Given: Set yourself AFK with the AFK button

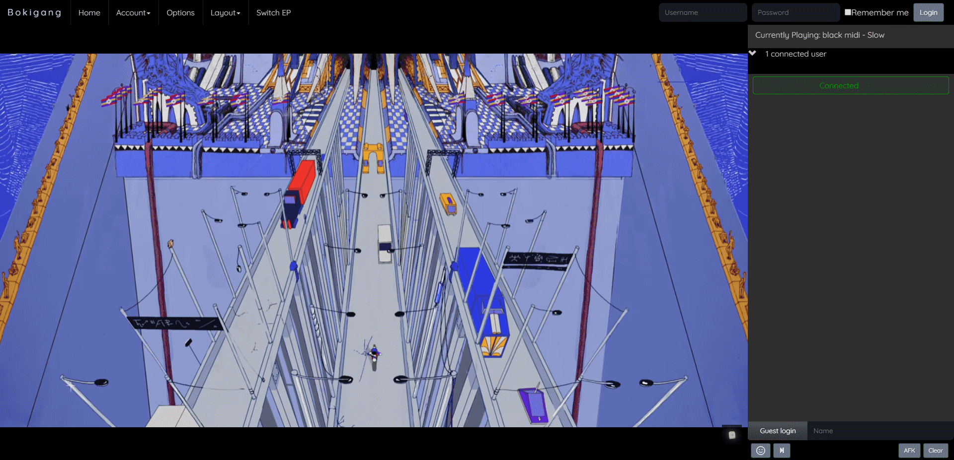Looking at the screenshot, I should tap(909, 451).
